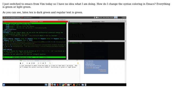174x98 pixels.
Task: Insert an image using the editor toolbar
Action: click(34, 63)
